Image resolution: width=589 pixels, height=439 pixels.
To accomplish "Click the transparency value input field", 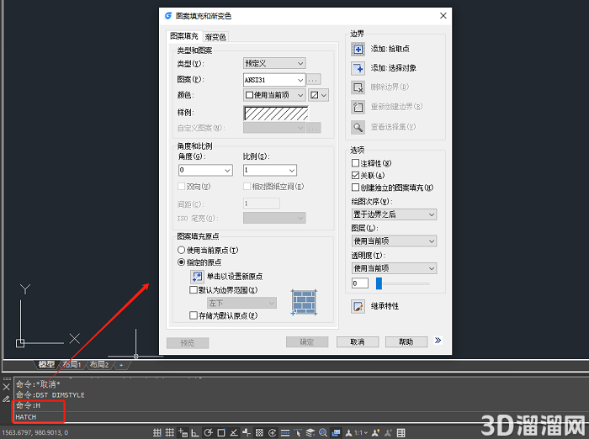I will (x=359, y=283).
